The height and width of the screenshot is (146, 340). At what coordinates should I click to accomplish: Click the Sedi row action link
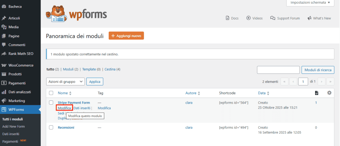tap(61, 113)
